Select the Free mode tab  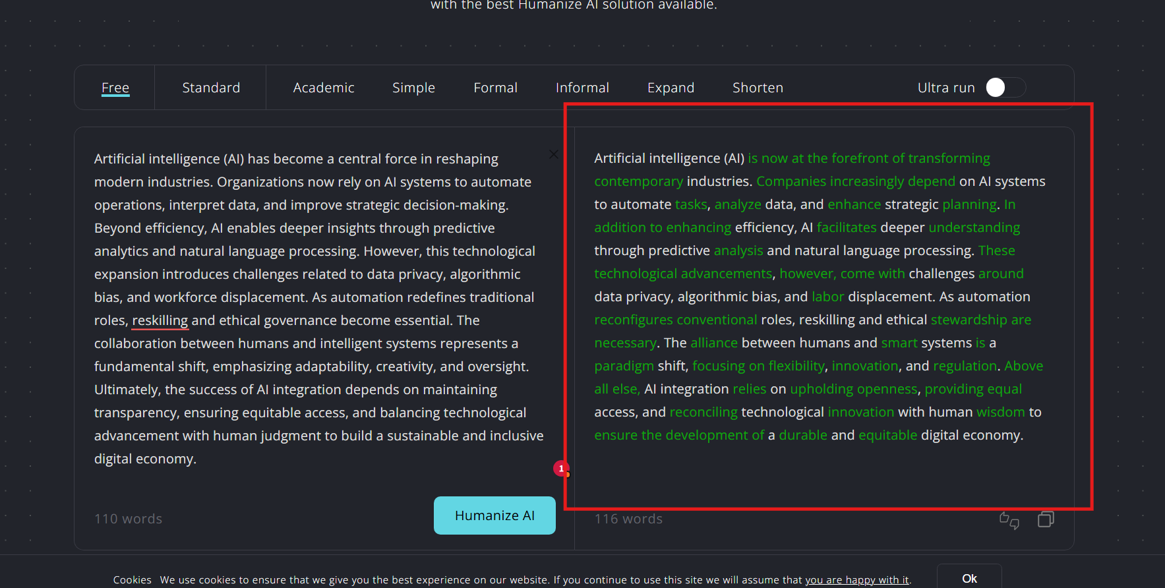(115, 88)
